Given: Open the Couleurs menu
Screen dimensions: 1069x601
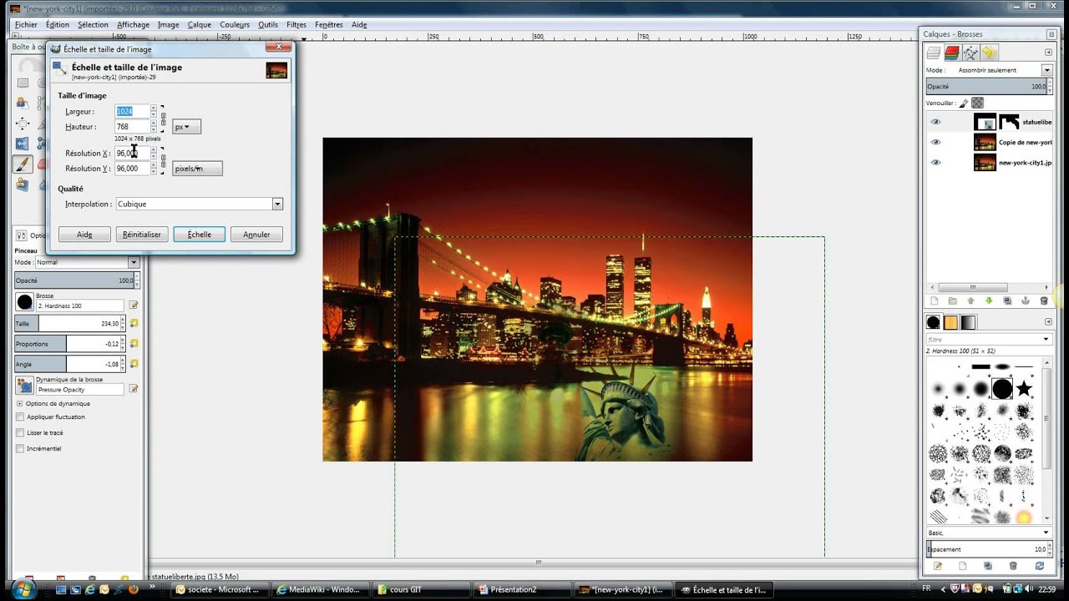Looking at the screenshot, I should [235, 25].
